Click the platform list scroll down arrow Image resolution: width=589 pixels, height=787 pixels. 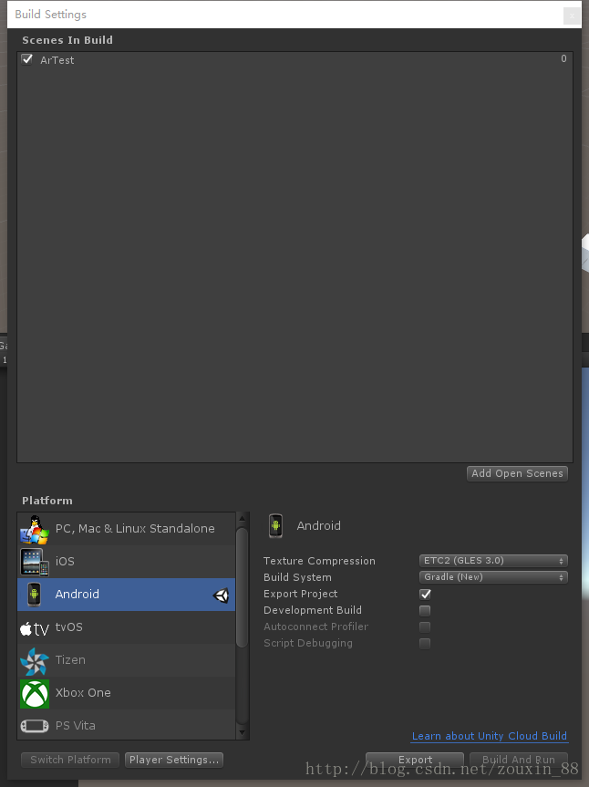242,733
